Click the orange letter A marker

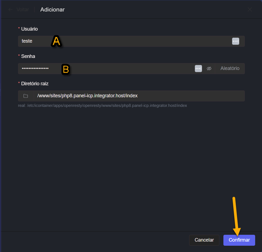click(56, 42)
